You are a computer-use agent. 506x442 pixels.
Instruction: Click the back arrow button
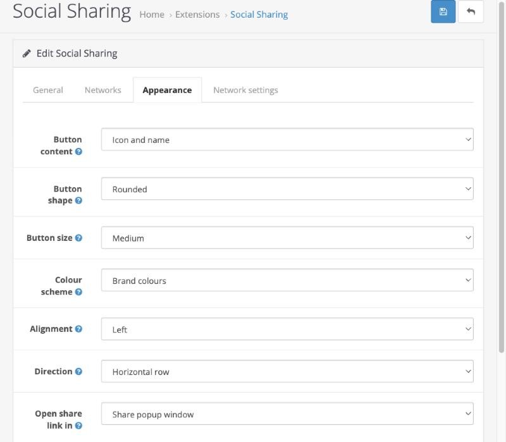471,11
